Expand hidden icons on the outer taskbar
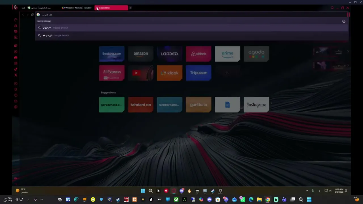 (x=41, y=199)
